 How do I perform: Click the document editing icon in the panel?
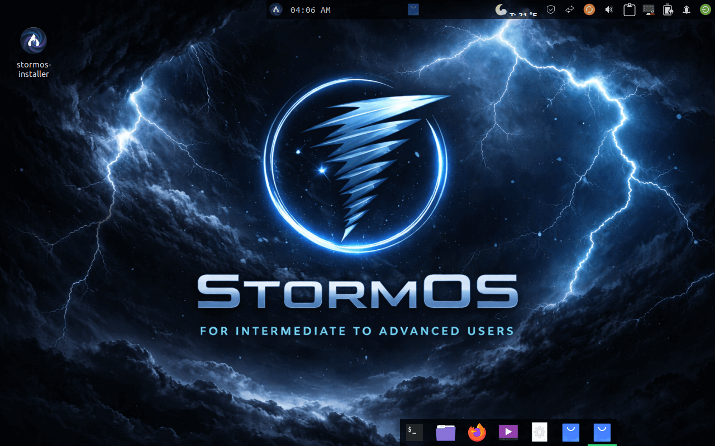coord(668,9)
